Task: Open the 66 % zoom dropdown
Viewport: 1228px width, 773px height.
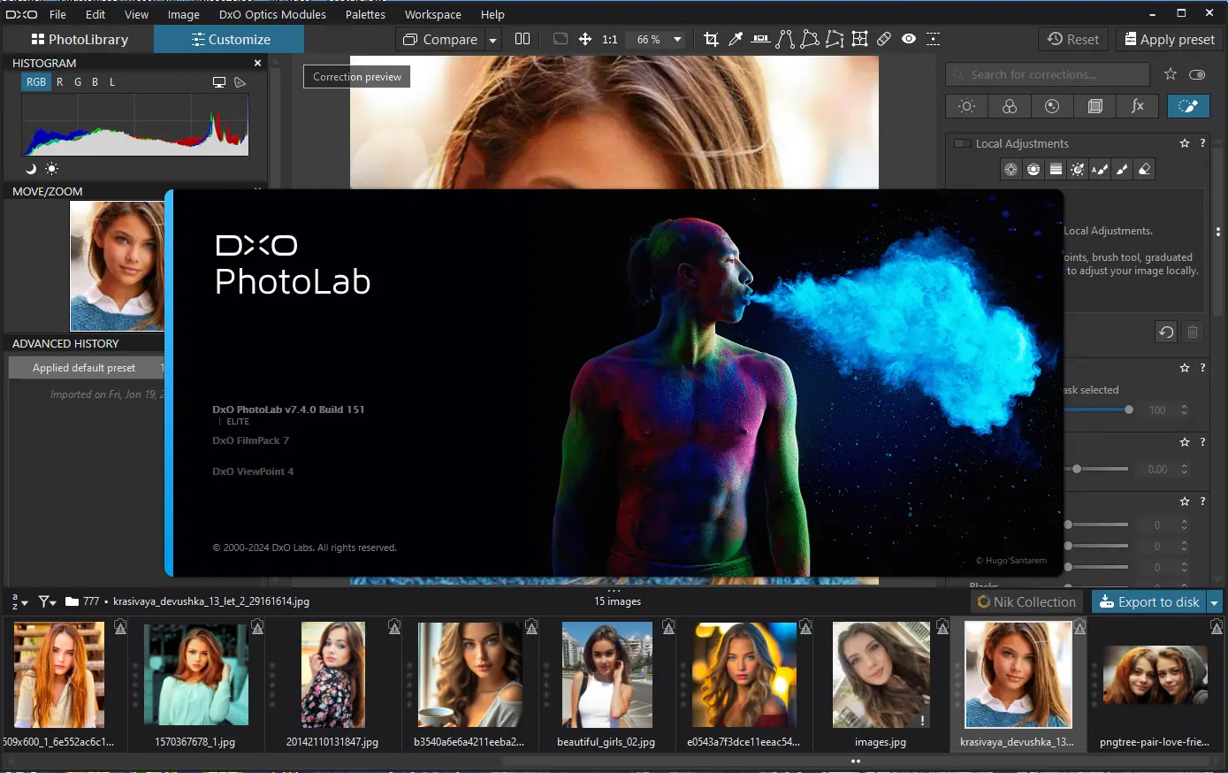Action: coord(677,39)
